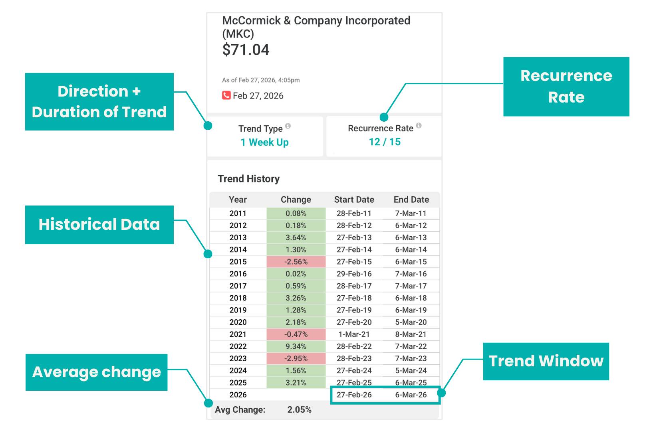Click the Trend Window callout label

pyautogui.click(x=546, y=361)
